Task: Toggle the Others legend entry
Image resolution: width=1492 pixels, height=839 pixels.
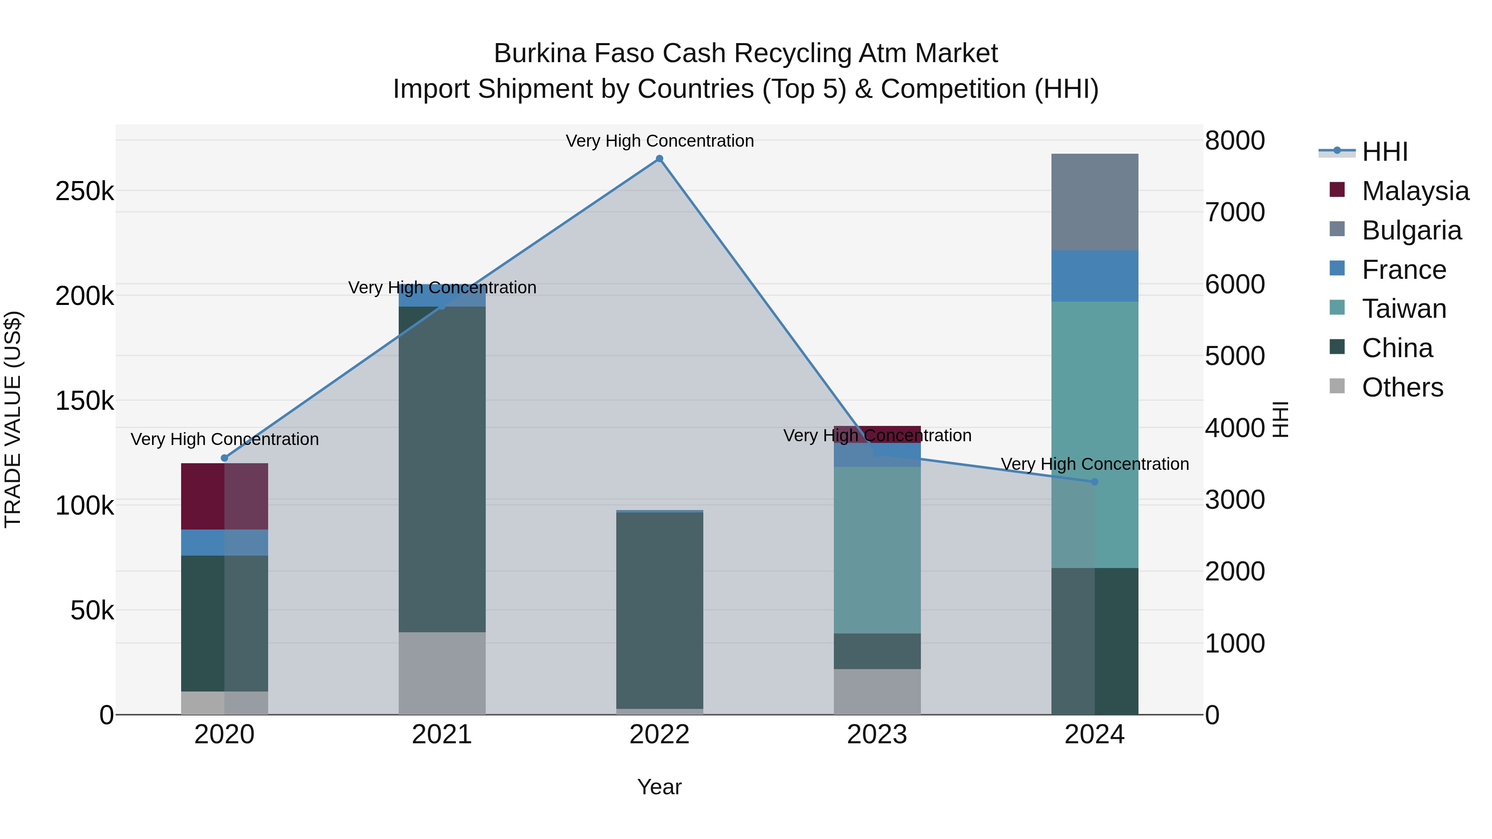Action: tap(1386, 387)
